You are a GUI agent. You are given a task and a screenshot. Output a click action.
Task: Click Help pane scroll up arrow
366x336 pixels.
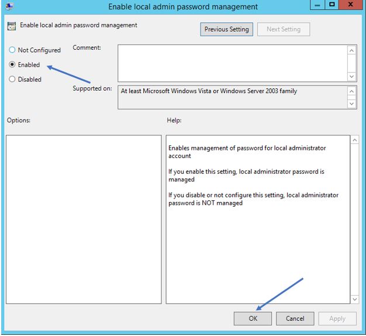[354, 140]
